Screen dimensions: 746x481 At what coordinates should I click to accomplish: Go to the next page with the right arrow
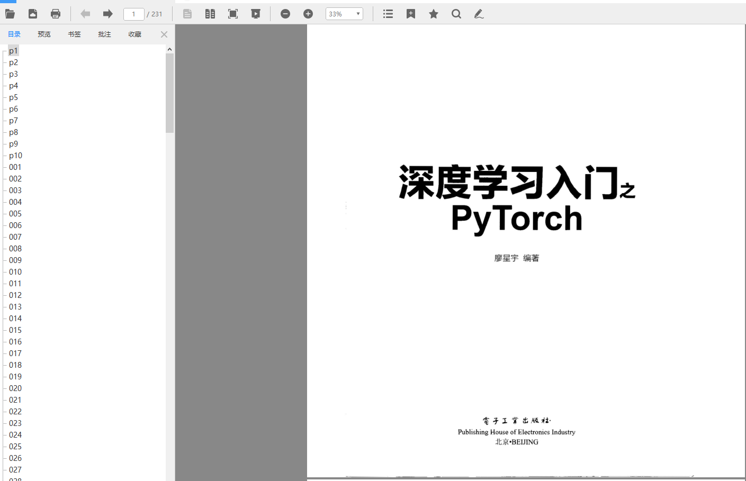[x=108, y=14]
